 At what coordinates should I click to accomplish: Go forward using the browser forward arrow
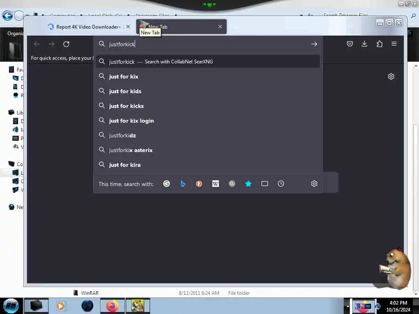[x=52, y=44]
